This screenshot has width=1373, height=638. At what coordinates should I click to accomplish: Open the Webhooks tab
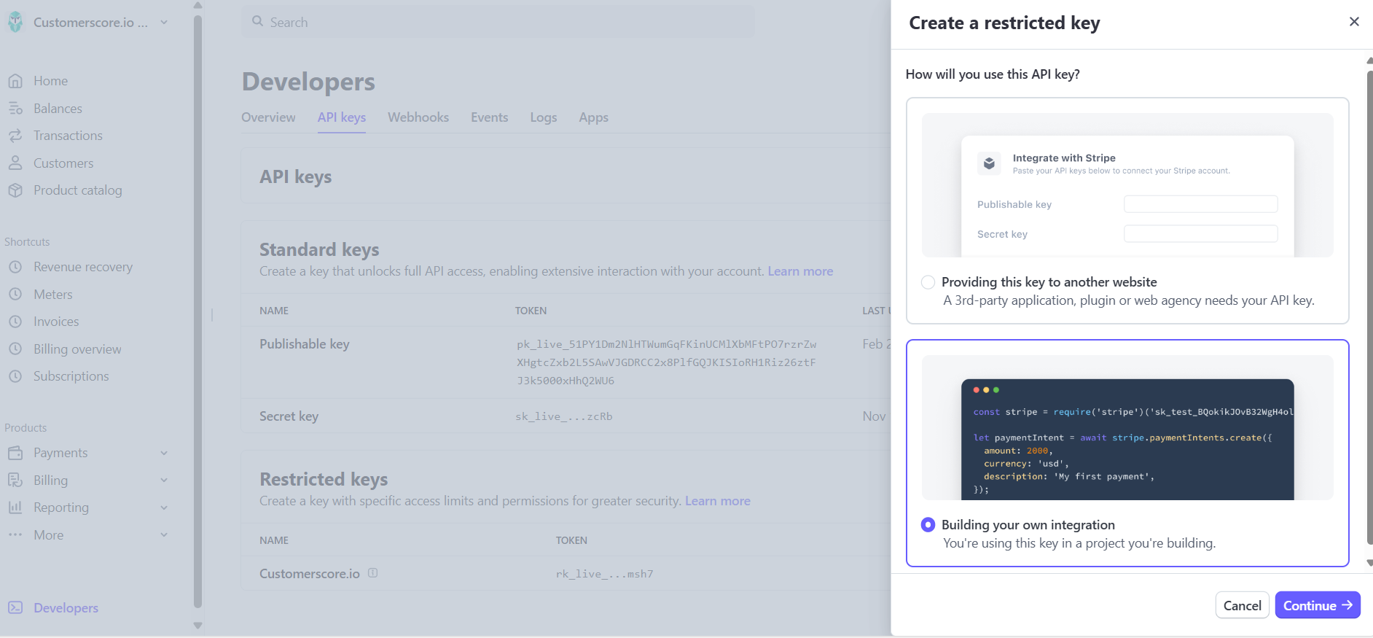tap(418, 117)
